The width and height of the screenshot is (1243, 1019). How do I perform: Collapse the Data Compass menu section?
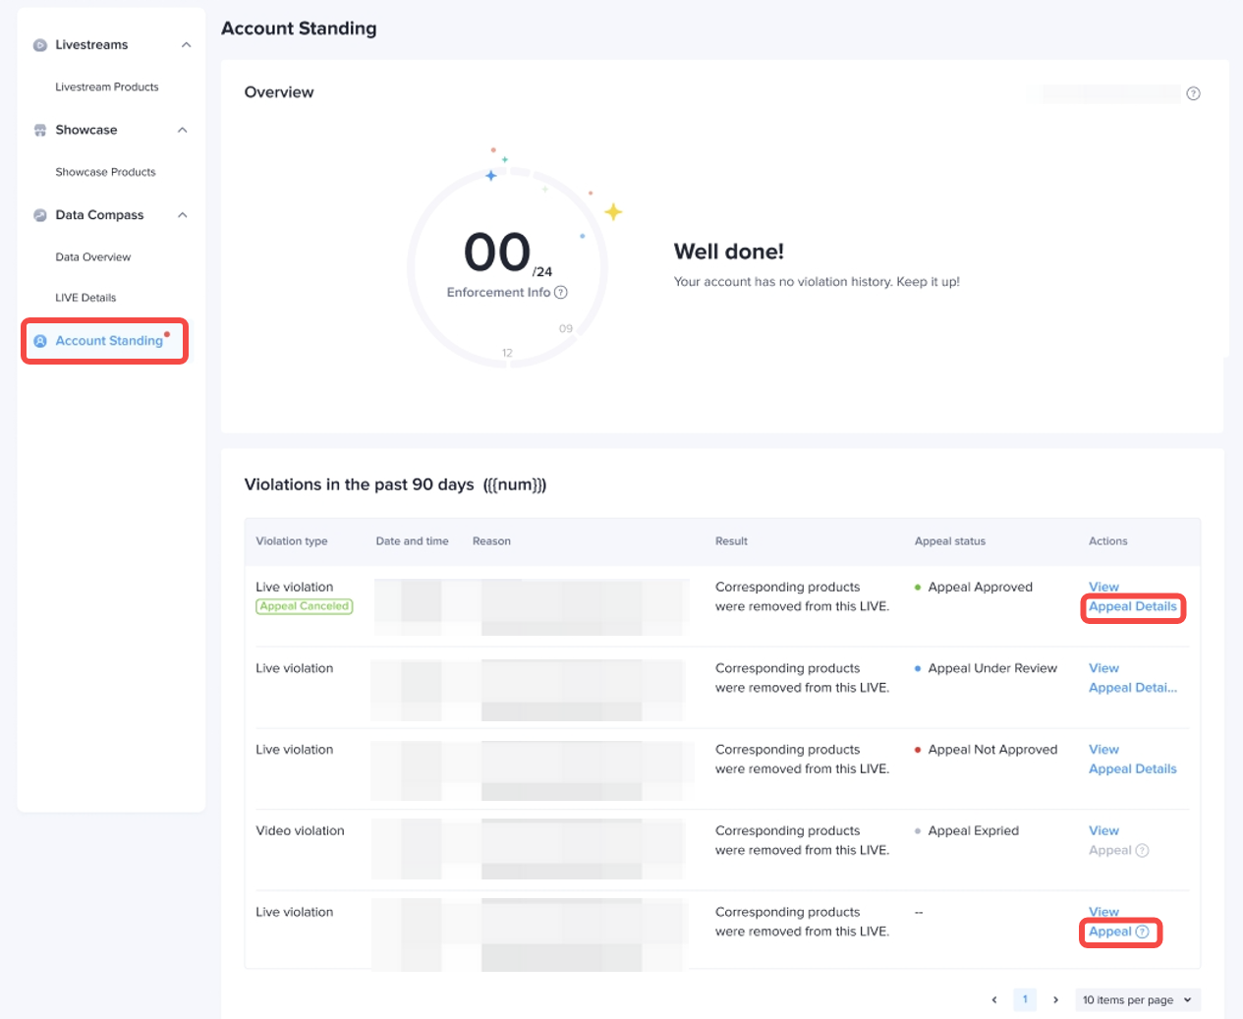coord(183,215)
